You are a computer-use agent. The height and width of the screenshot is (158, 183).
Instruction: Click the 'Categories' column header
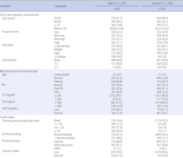(x=60, y=6)
